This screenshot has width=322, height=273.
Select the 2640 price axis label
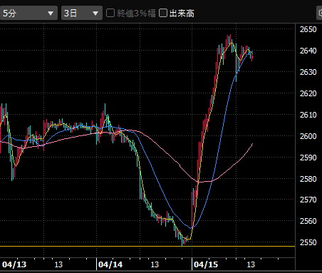(308, 51)
